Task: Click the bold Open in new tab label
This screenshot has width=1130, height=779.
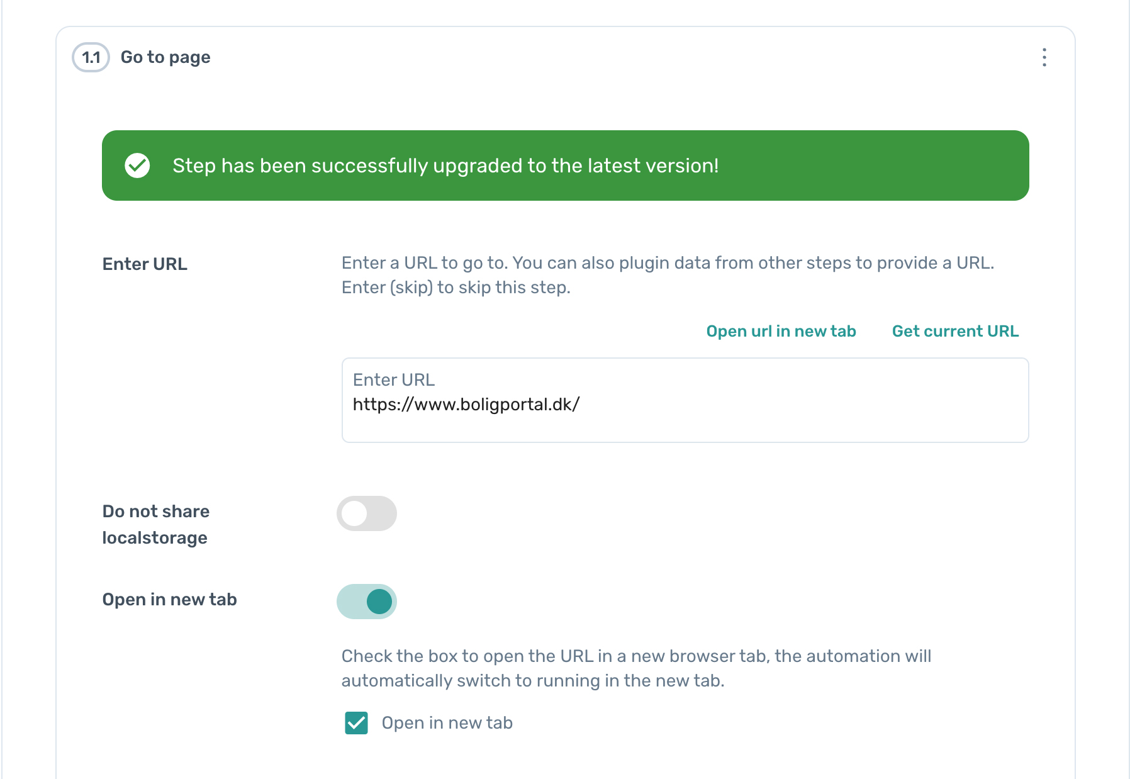Action: (169, 600)
